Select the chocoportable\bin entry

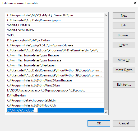coord(55,100)
